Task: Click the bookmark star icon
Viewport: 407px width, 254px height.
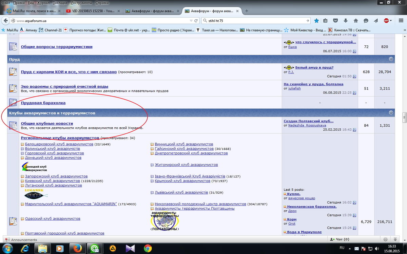Action: [x=316, y=21]
